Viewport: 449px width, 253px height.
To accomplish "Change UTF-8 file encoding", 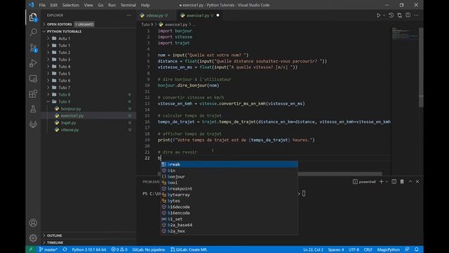I will coord(354,249).
